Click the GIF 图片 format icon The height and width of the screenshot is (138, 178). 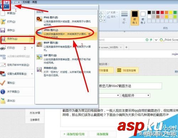click(39, 57)
